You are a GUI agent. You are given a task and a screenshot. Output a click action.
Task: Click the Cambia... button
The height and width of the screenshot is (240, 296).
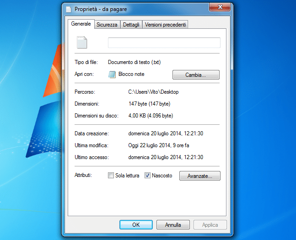[x=196, y=75]
